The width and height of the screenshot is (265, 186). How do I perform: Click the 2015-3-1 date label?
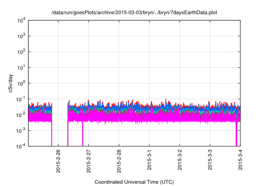[x=149, y=159]
